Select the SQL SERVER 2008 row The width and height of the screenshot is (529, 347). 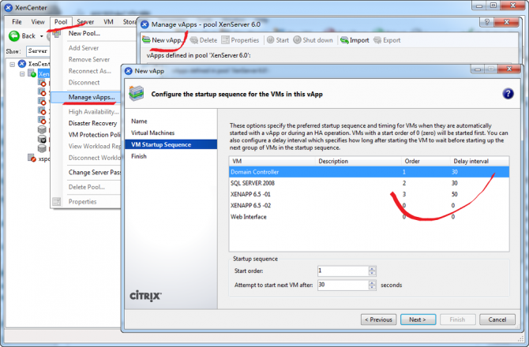[369, 183]
